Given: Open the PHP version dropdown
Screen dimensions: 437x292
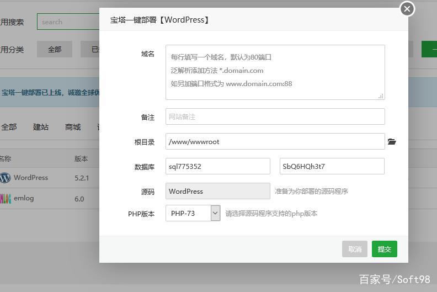Looking at the screenshot, I should click(x=193, y=213).
